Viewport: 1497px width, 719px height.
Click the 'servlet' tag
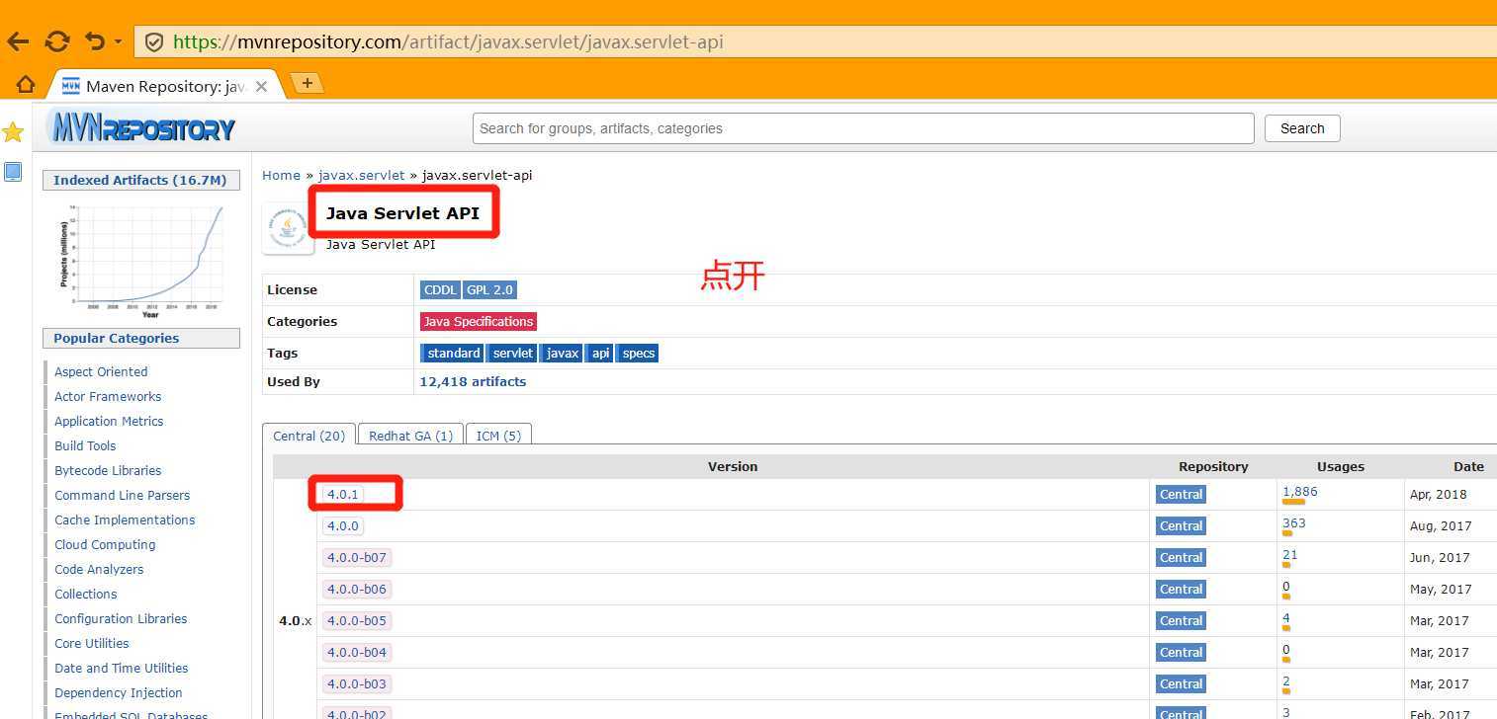click(x=512, y=354)
